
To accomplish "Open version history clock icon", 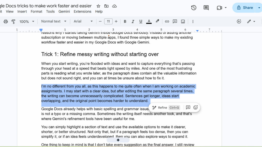I will [194, 8].
